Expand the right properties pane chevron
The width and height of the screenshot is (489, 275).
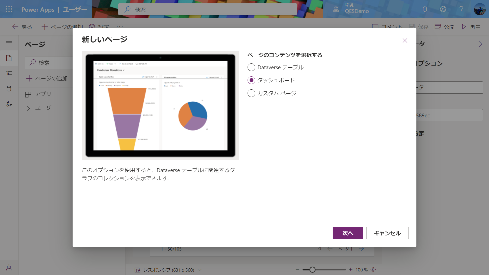tap(480, 44)
